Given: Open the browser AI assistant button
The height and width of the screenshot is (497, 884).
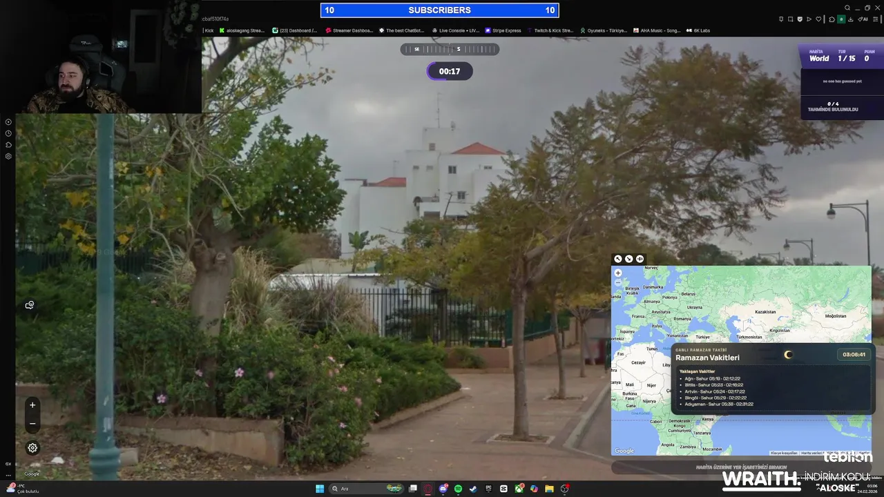Looking at the screenshot, I should coord(863,19).
